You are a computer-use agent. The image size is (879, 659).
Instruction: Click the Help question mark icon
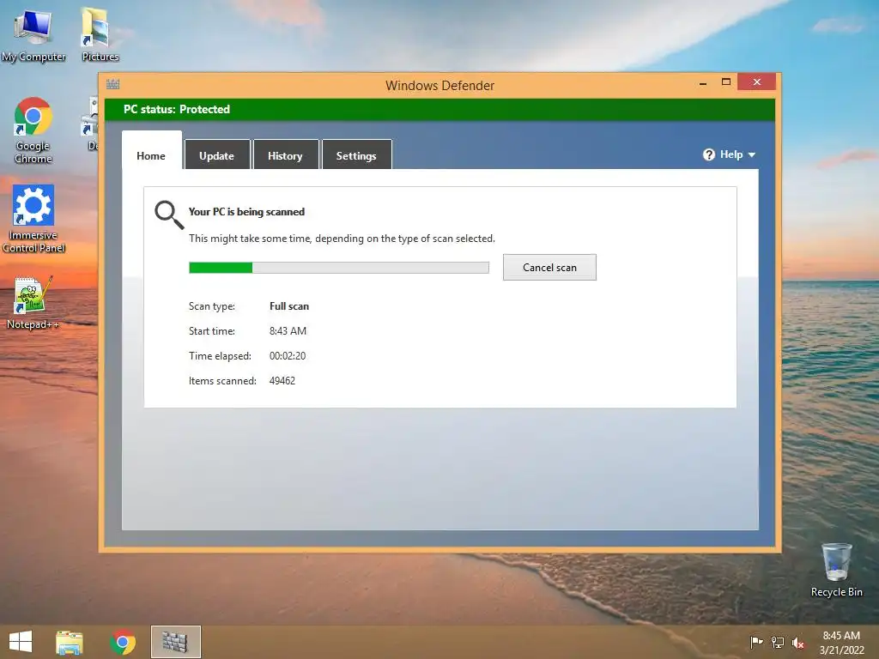coord(708,154)
